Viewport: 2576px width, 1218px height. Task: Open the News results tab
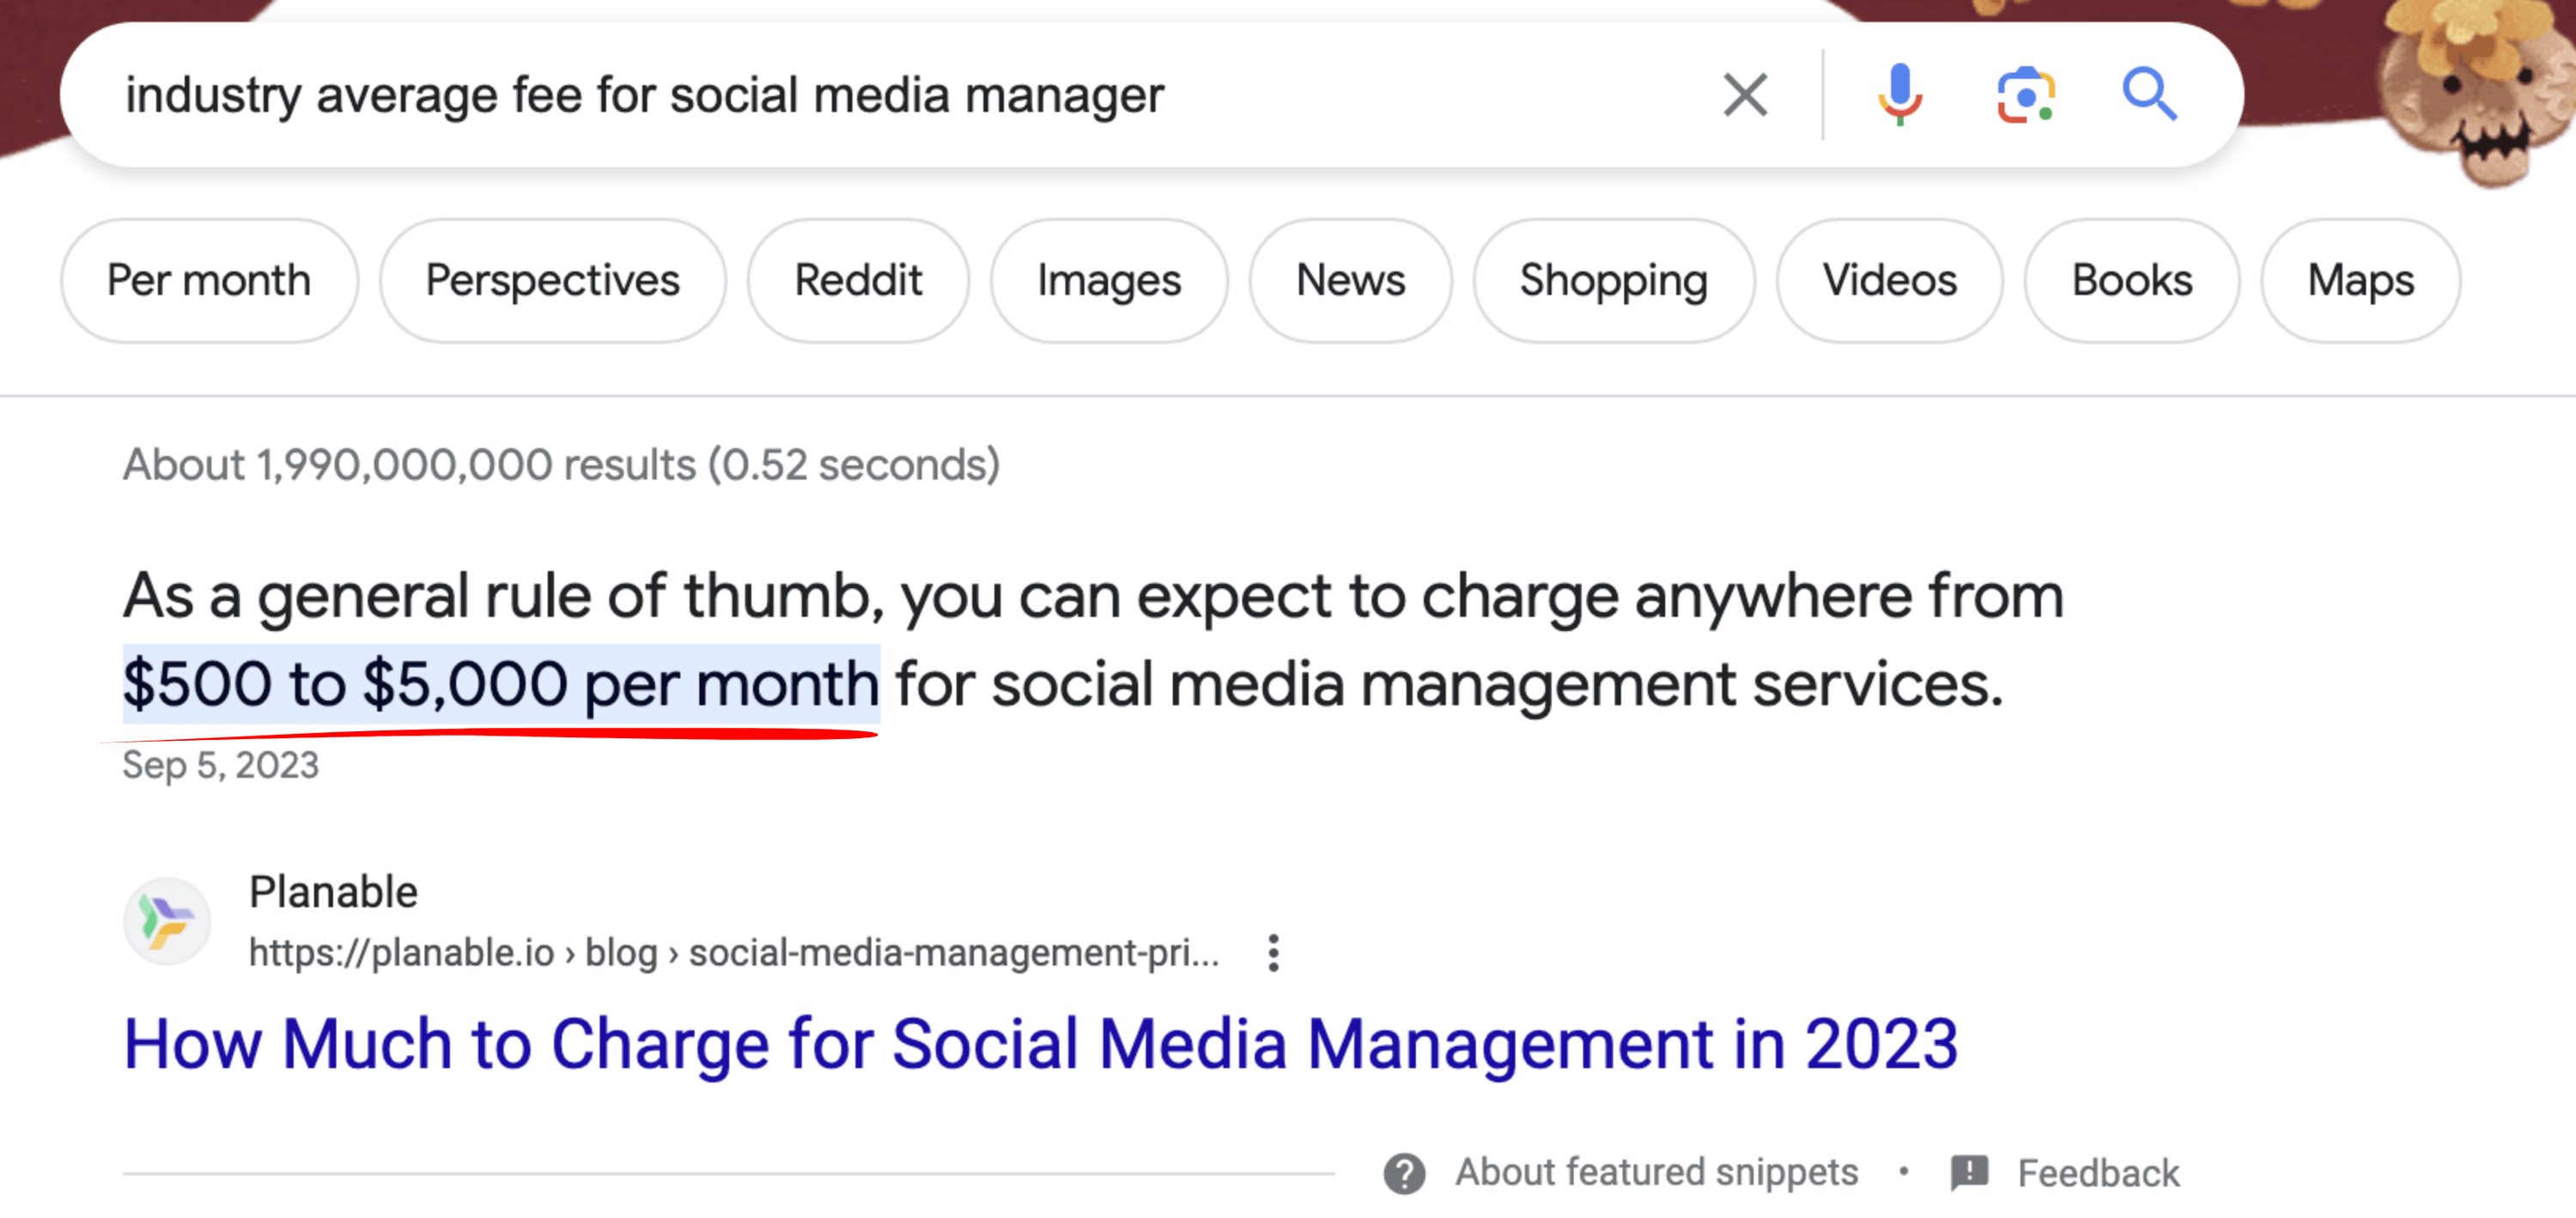coord(1350,280)
